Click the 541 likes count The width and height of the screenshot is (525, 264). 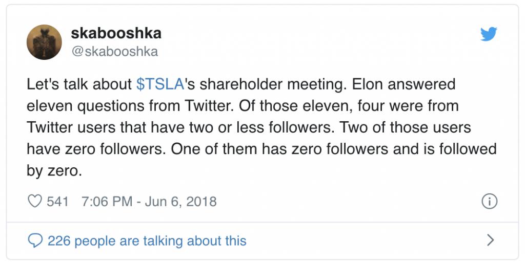[x=57, y=202]
